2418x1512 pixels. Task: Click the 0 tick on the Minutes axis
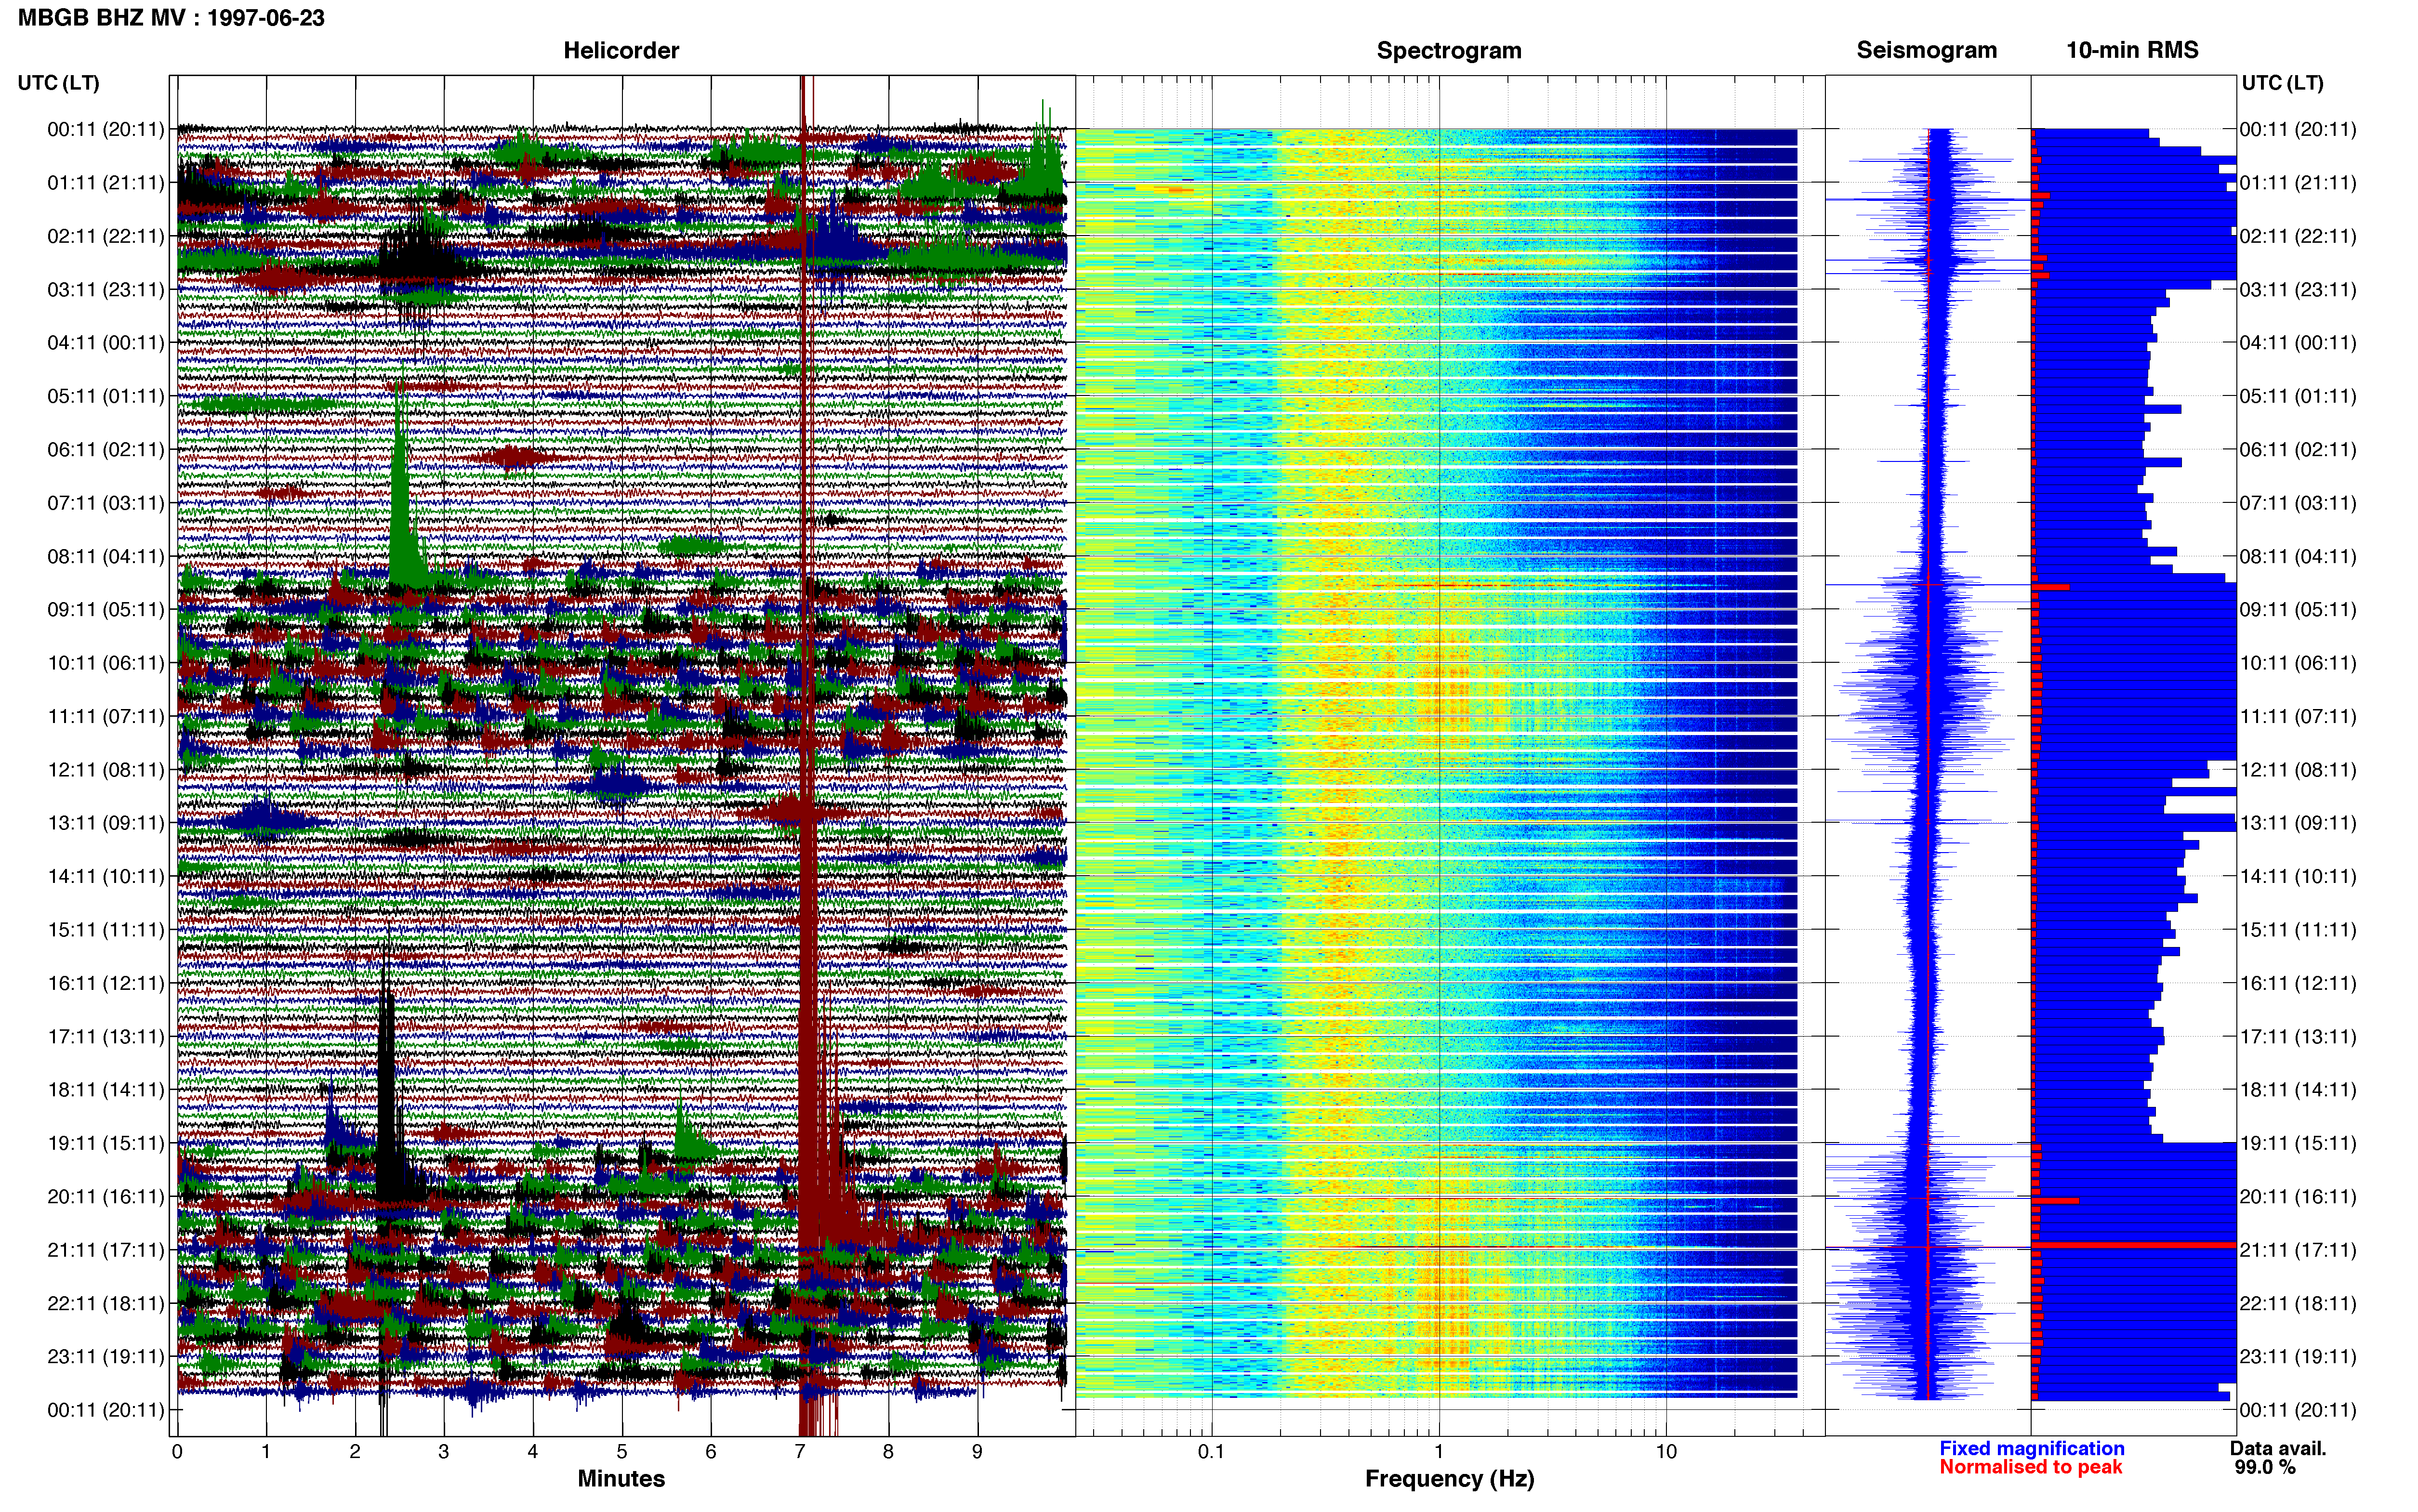tap(177, 1452)
